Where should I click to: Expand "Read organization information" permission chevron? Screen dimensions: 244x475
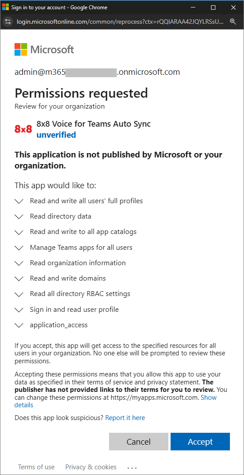(x=19, y=263)
